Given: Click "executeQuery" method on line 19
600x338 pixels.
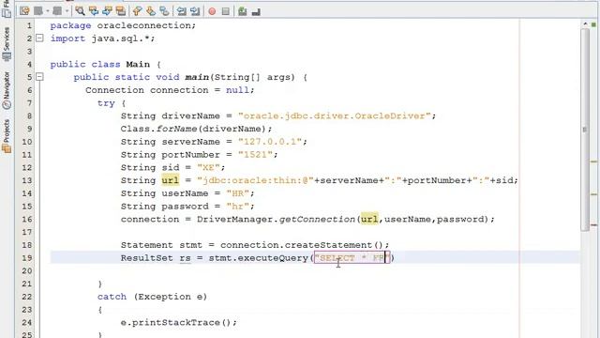Looking at the screenshot, I should pyautogui.click(x=273, y=258).
